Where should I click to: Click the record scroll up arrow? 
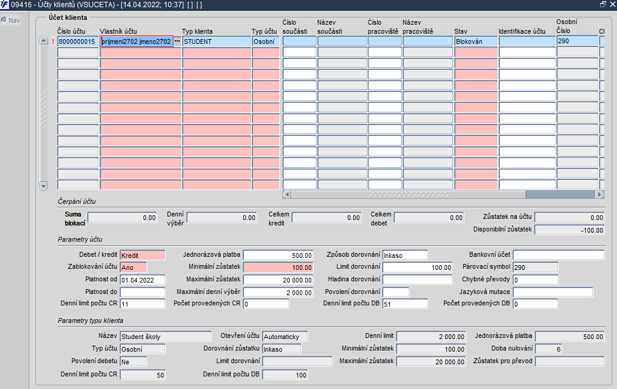(44, 40)
